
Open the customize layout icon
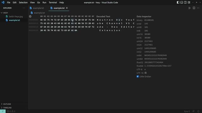coord(189,3)
